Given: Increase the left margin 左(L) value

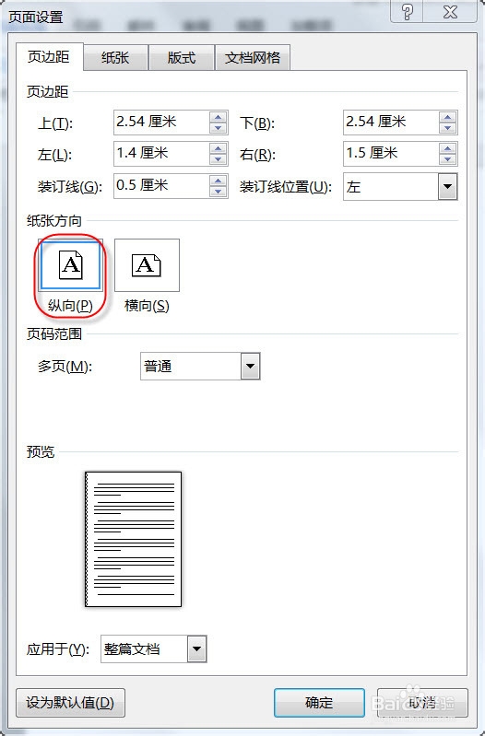Looking at the screenshot, I should pos(218,149).
